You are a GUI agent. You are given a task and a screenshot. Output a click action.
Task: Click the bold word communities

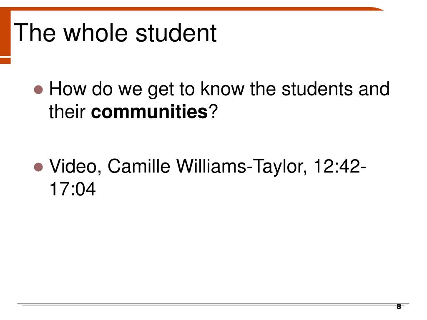[149, 112]
